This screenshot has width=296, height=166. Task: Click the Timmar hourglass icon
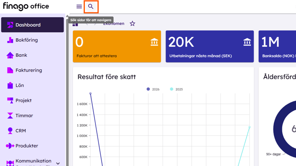pyautogui.click(x=10, y=115)
